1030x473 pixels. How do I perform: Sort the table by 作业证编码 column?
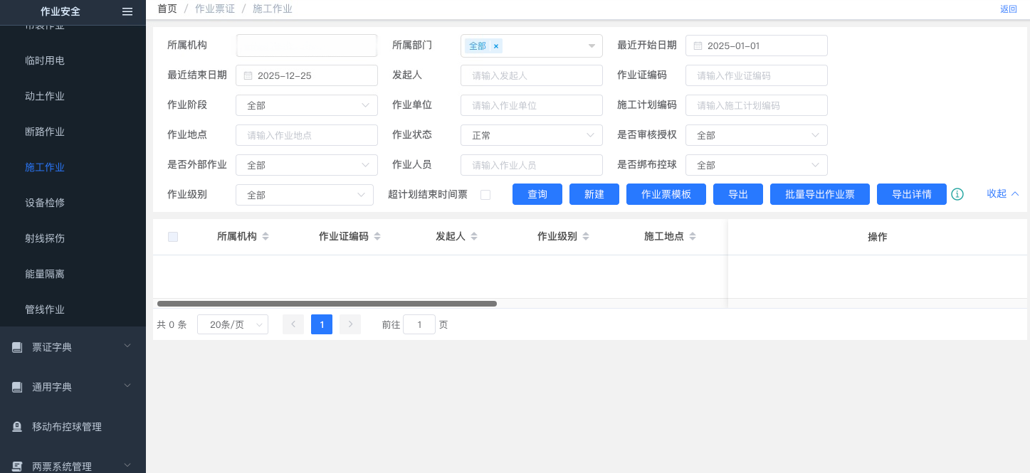coord(377,237)
